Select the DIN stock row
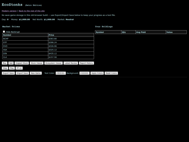The image size is (189, 142). click(x=48, y=54)
